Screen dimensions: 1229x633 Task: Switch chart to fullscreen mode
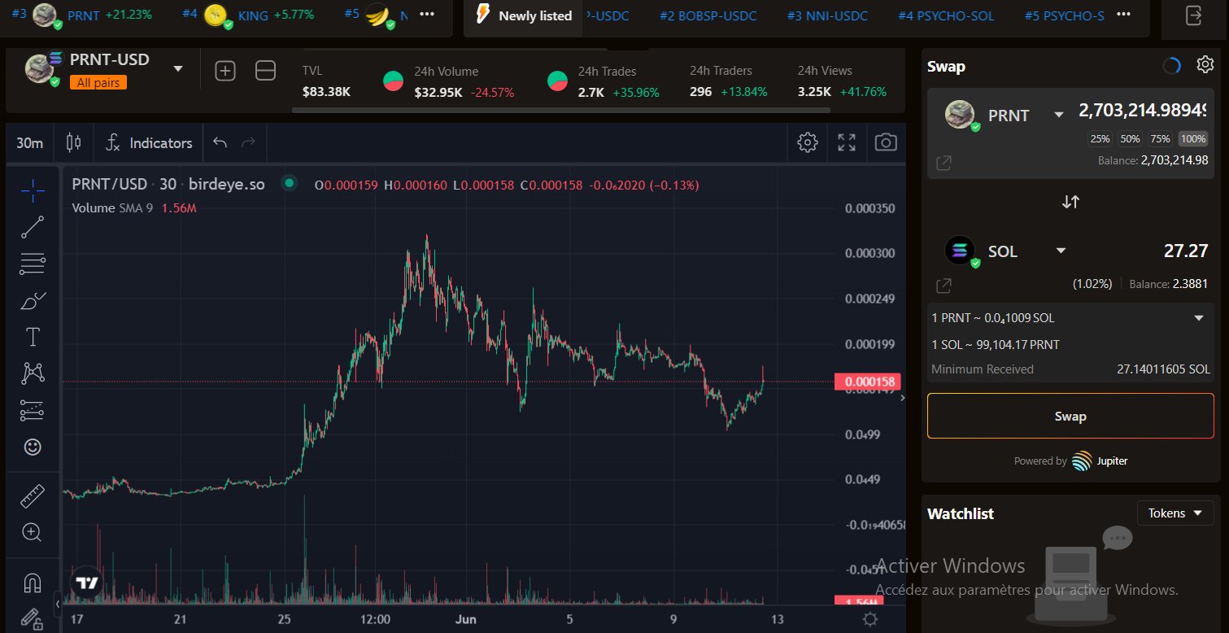pos(847,143)
